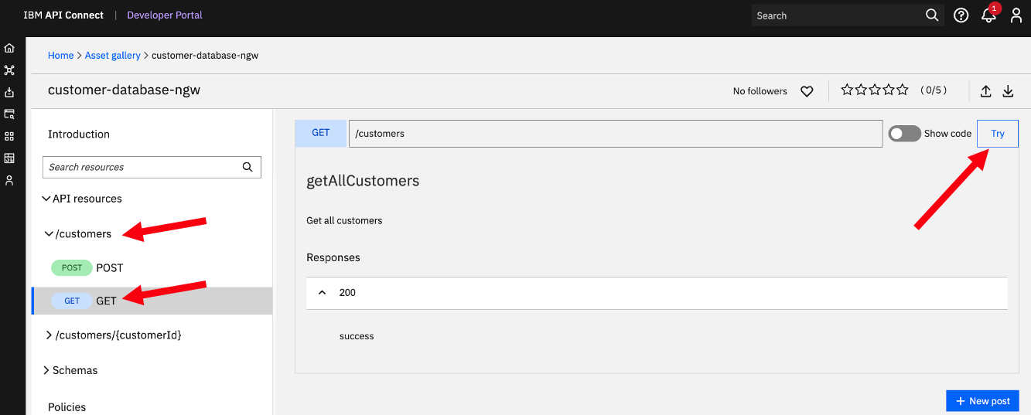Image resolution: width=1031 pixels, height=415 pixels.
Task: Click the Developer Portal header link
Action: [x=165, y=15]
